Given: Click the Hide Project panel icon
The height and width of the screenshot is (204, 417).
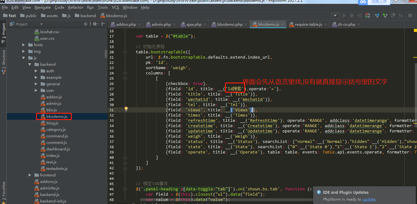Looking at the screenshot, I should coord(103,24).
